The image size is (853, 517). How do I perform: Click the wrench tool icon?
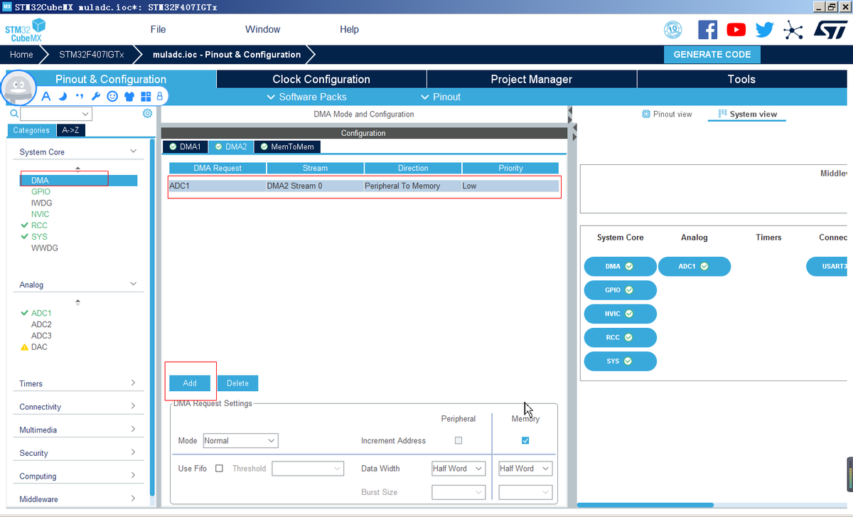(x=96, y=97)
